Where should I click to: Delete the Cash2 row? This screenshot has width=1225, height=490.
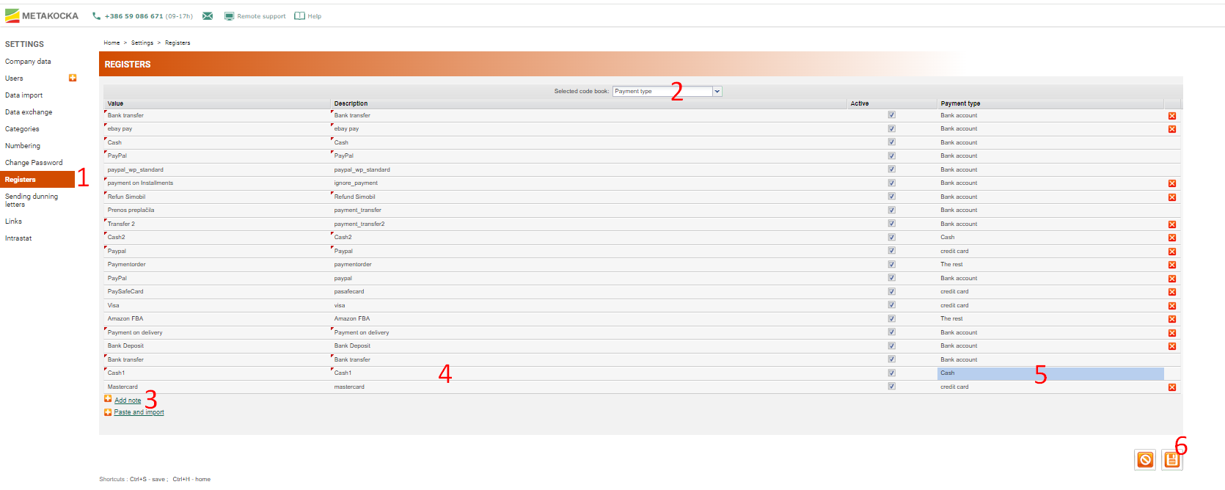coord(1171,238)
